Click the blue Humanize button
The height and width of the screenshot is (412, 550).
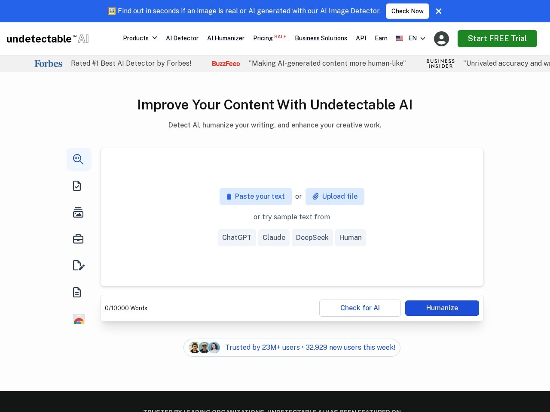click(442, 308)
